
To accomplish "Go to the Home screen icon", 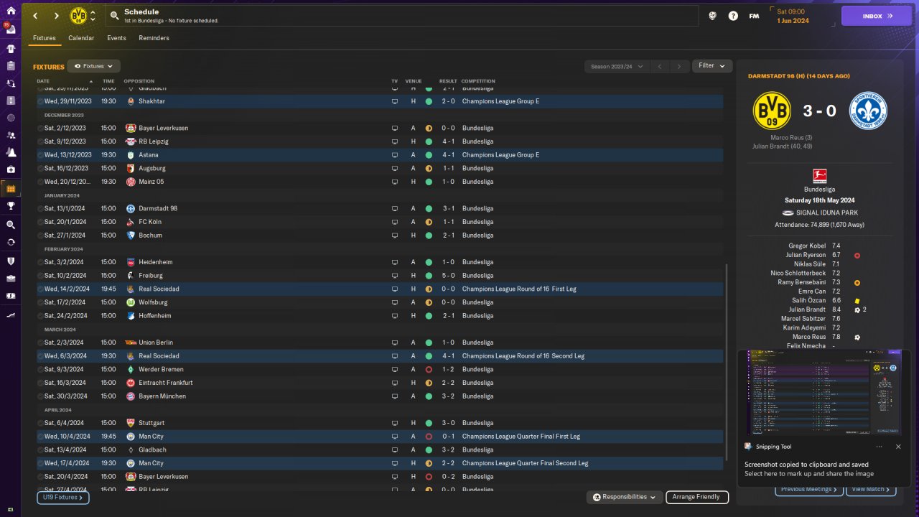I will 10,11.
